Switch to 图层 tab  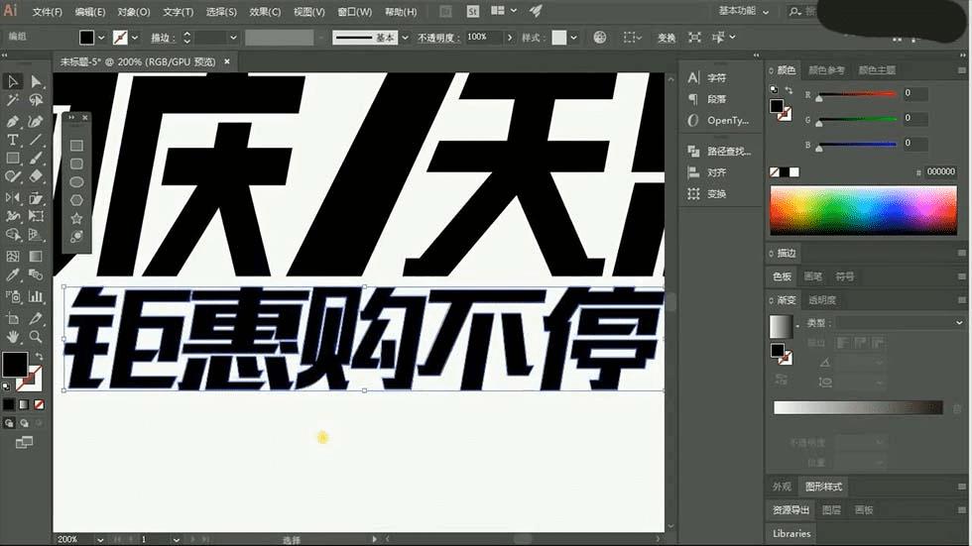(831, 510)
